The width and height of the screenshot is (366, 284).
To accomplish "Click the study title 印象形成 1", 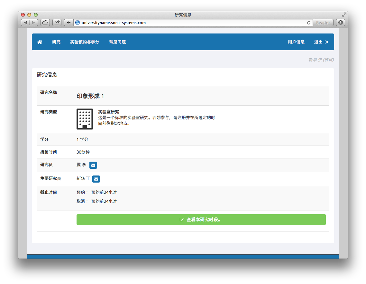I will [90, 96].
